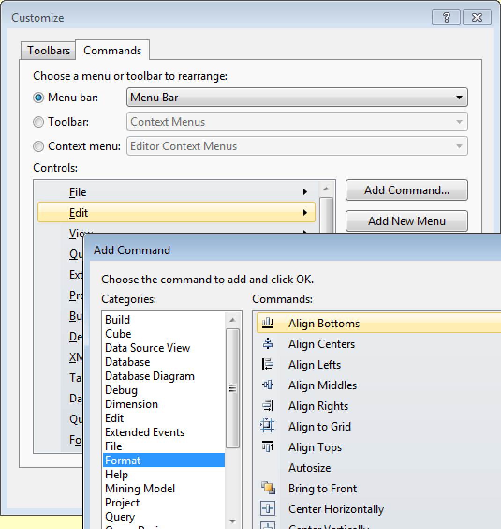
Task: Expand the Edit menu submenu arrow
Action: 305,212
